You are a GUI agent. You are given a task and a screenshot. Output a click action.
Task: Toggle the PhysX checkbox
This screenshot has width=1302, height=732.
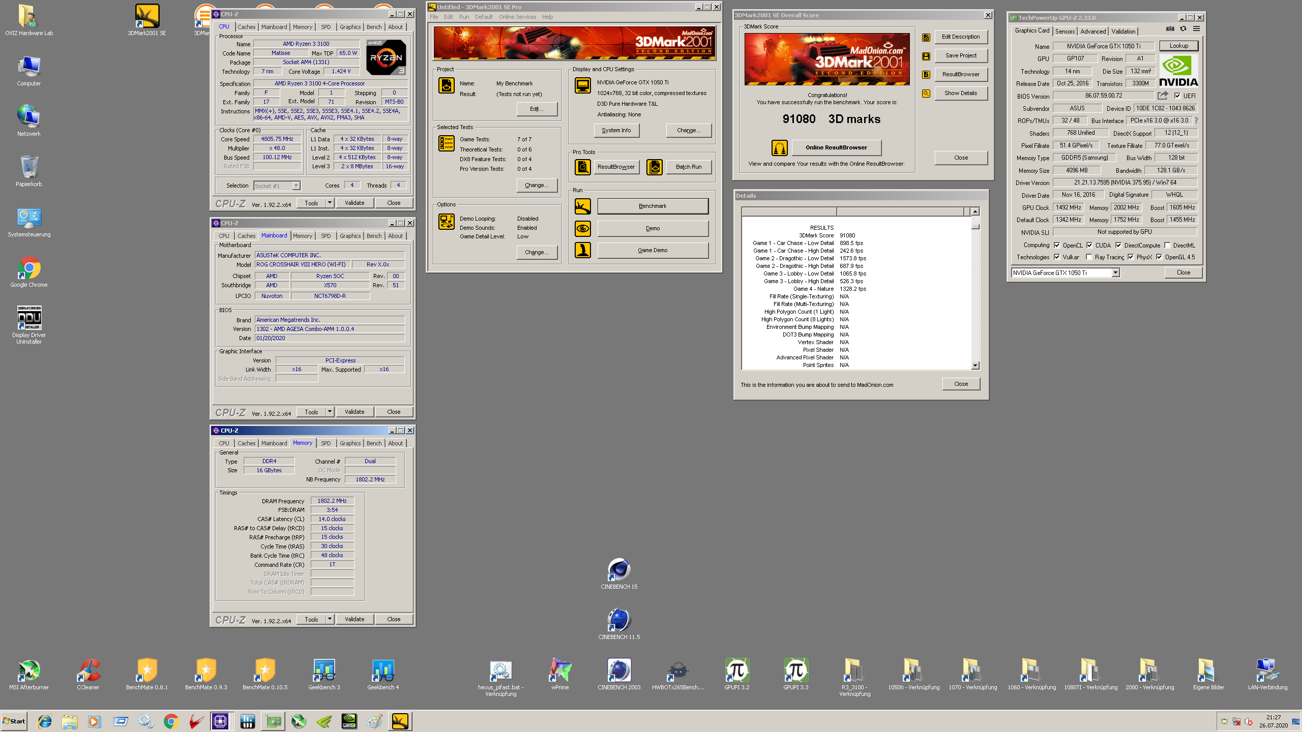coord(1131,257)
